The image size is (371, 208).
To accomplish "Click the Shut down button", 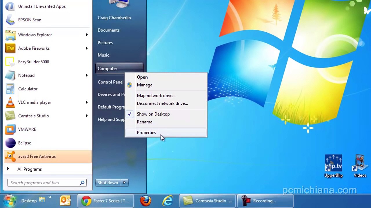I will point(108,183).
